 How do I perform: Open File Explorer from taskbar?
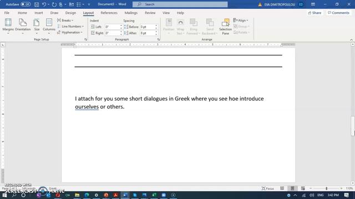[77, 195]
